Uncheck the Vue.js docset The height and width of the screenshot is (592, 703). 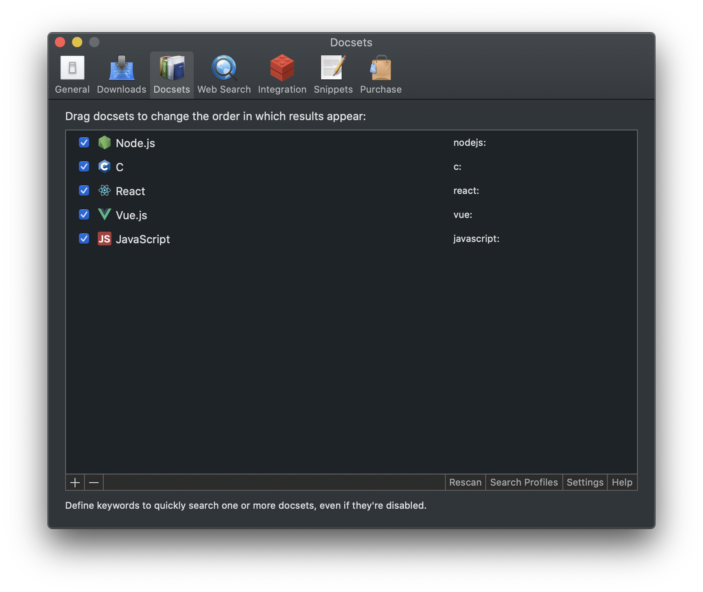[x=84, y=214]
